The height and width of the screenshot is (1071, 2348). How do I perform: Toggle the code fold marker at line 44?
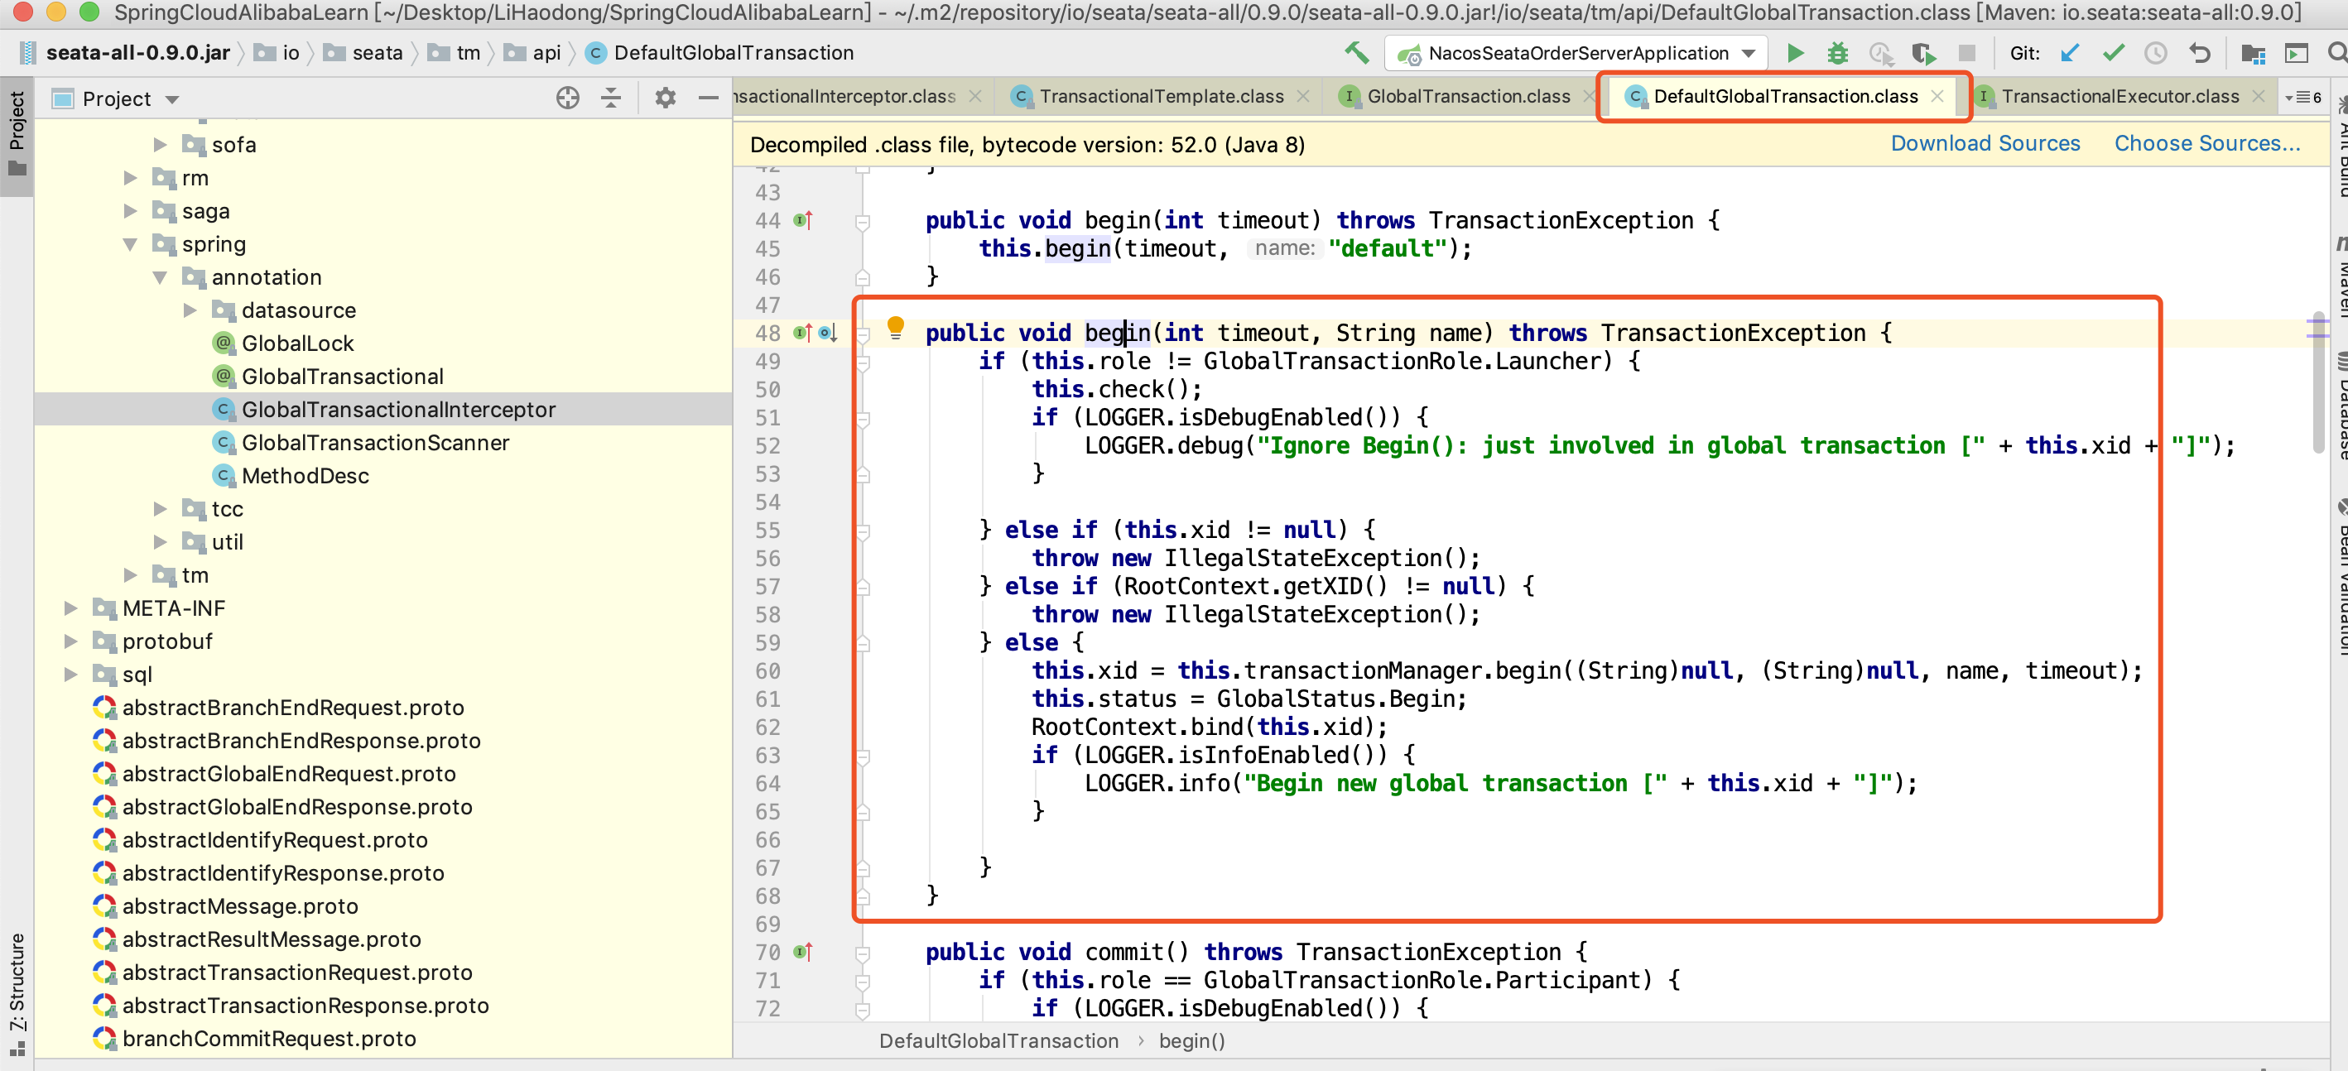click(x=862, y=222)
